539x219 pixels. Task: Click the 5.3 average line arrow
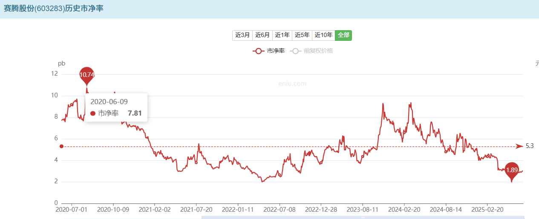[519, 146]
